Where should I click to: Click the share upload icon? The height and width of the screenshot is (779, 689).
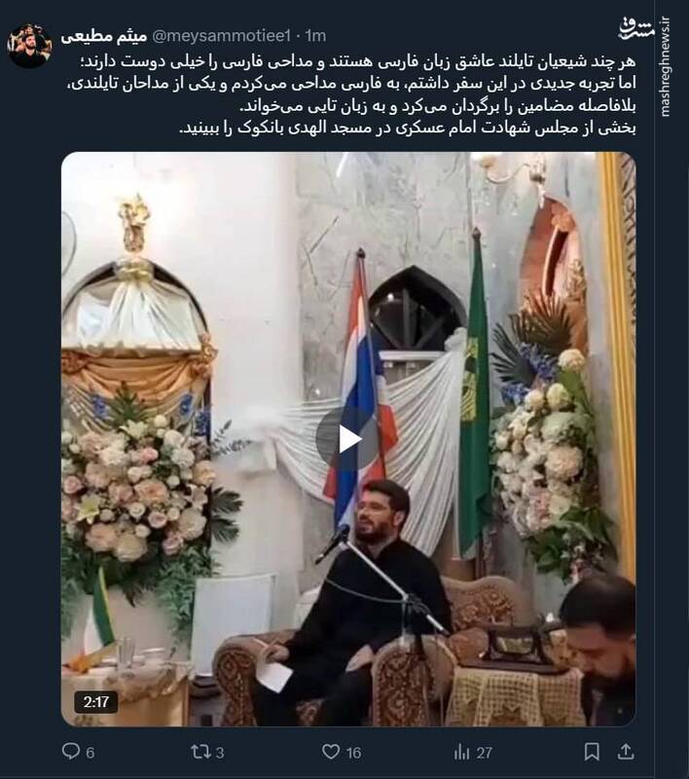(626, 751)
